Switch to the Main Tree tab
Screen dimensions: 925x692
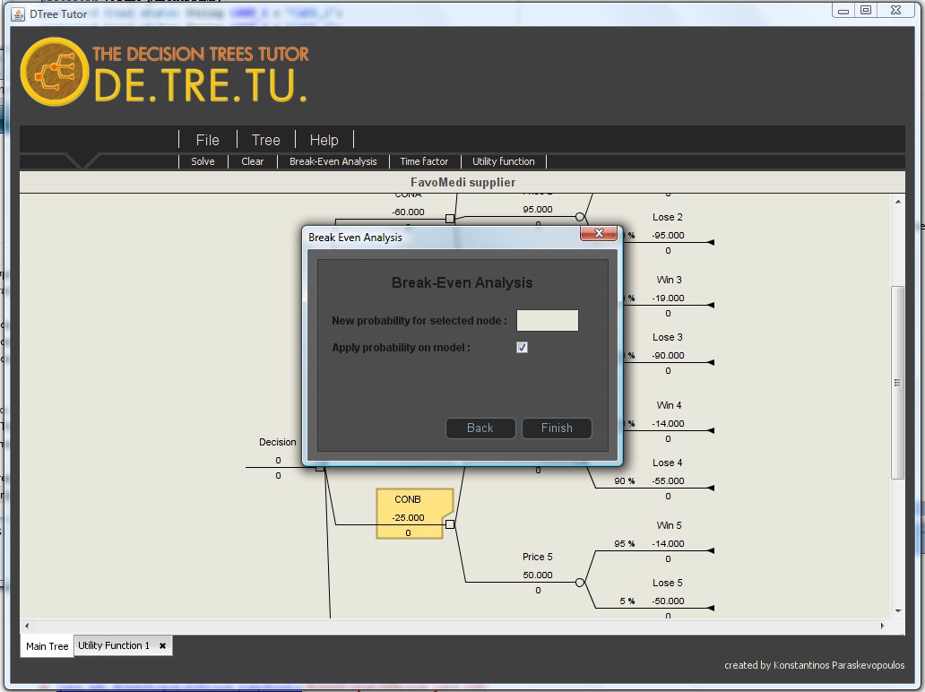coord(47,646)
